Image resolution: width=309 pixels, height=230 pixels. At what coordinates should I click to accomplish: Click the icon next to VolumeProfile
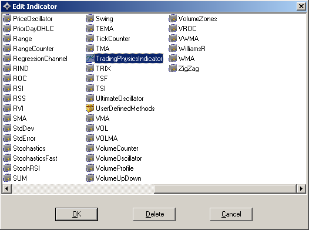click(90, 168)
